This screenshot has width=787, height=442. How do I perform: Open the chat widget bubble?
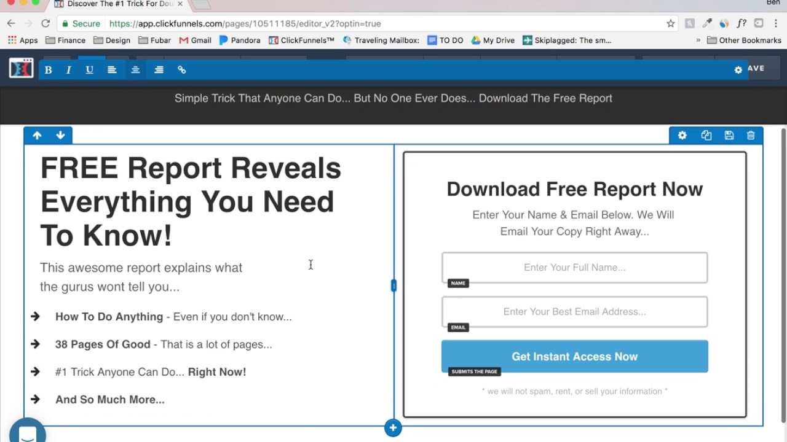click(27, 432)
